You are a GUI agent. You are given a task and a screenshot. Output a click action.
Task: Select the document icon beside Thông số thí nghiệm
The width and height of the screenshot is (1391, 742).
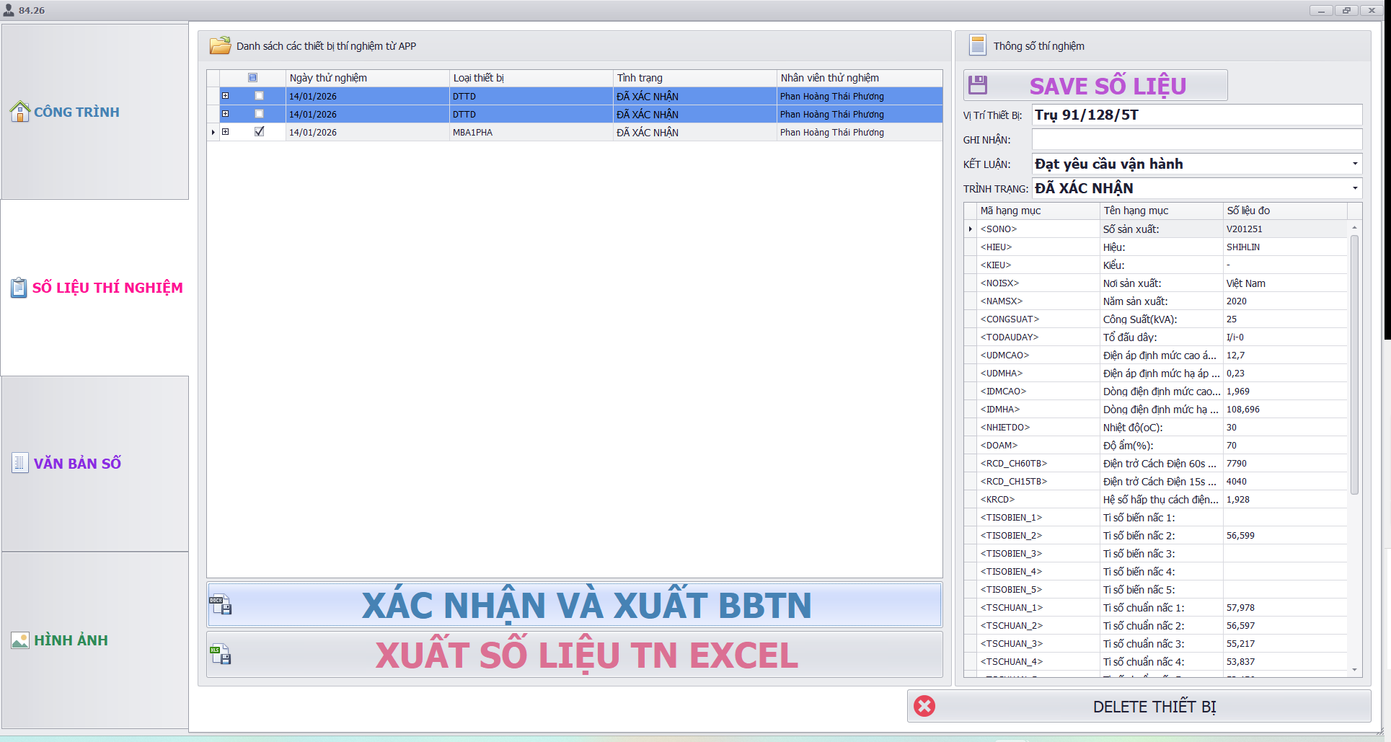click(978, 45)
